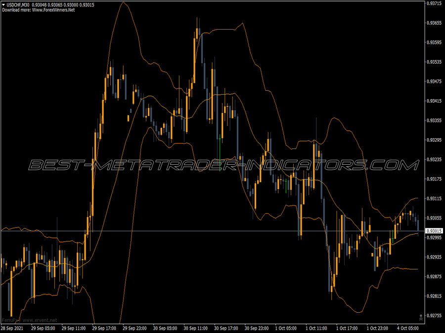
Task: Click the 30 Sep 17:00 time label
Action: pyautogui.click(x=226, y=329)
